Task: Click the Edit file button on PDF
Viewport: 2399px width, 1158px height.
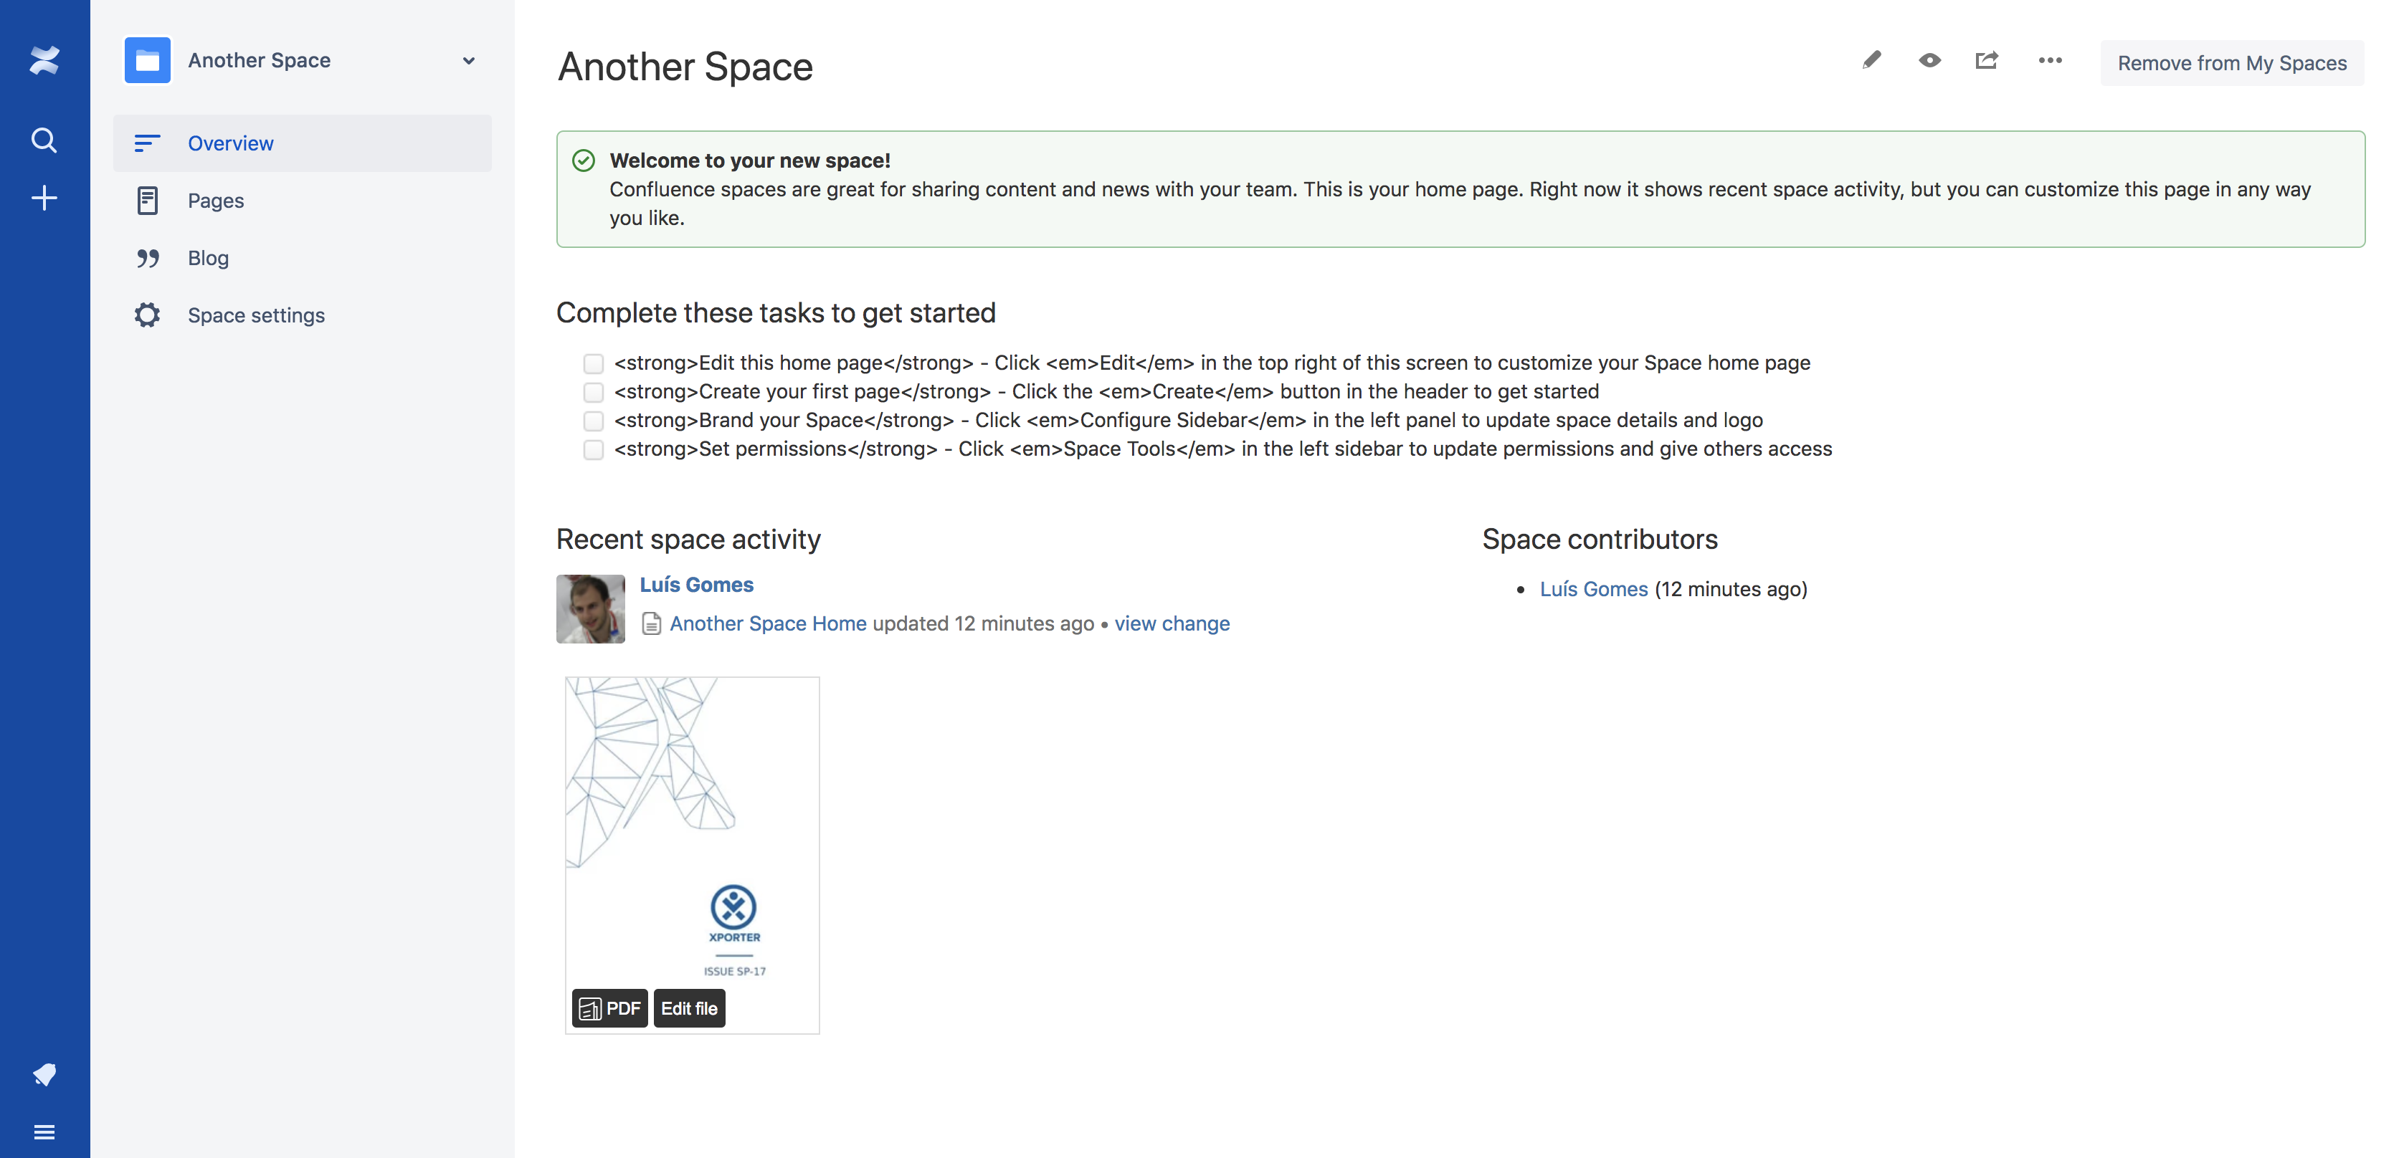Action: click(689, 1008)
